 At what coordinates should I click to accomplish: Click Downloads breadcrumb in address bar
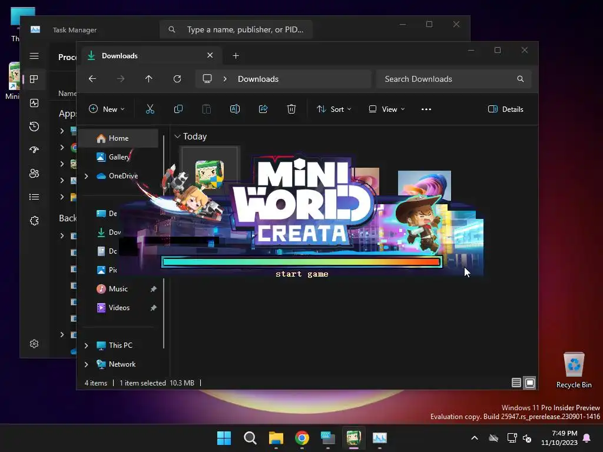coord(258,79)
